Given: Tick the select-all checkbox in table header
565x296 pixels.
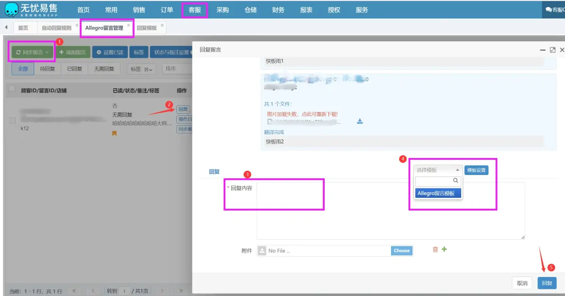Looking at the screenshot, I should click(x=12, y=89).
